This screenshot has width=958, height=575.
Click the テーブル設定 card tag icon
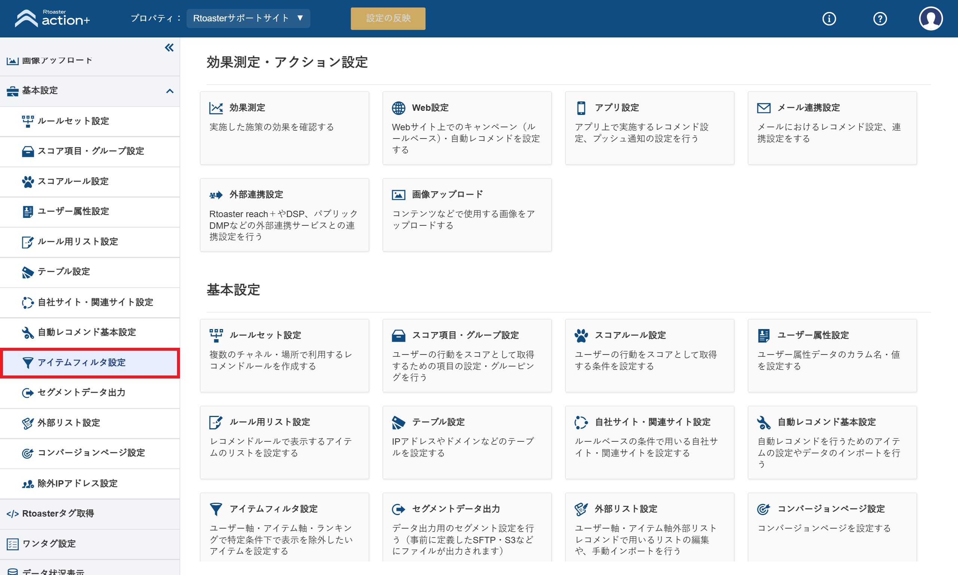tap(399, 423)
